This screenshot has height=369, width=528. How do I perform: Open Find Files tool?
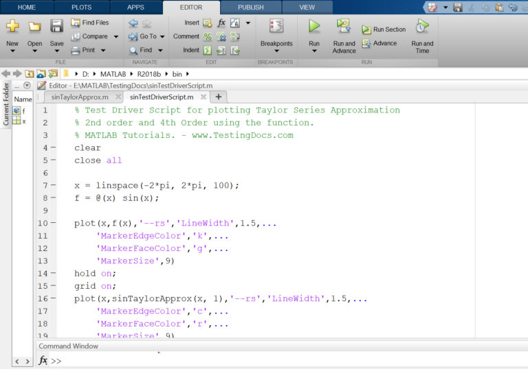tap(90, 23)
